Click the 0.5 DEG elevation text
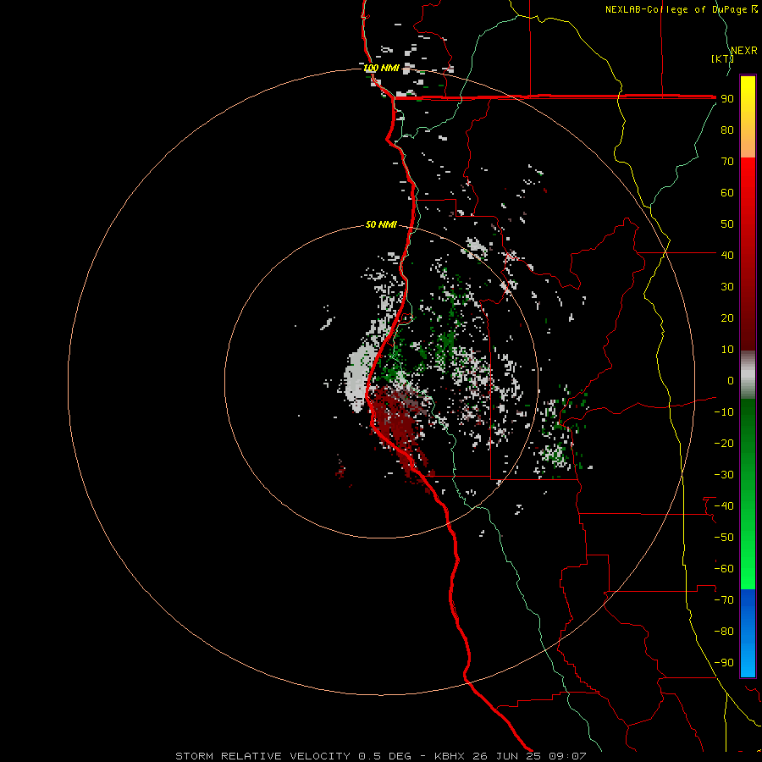 (384, 756)
